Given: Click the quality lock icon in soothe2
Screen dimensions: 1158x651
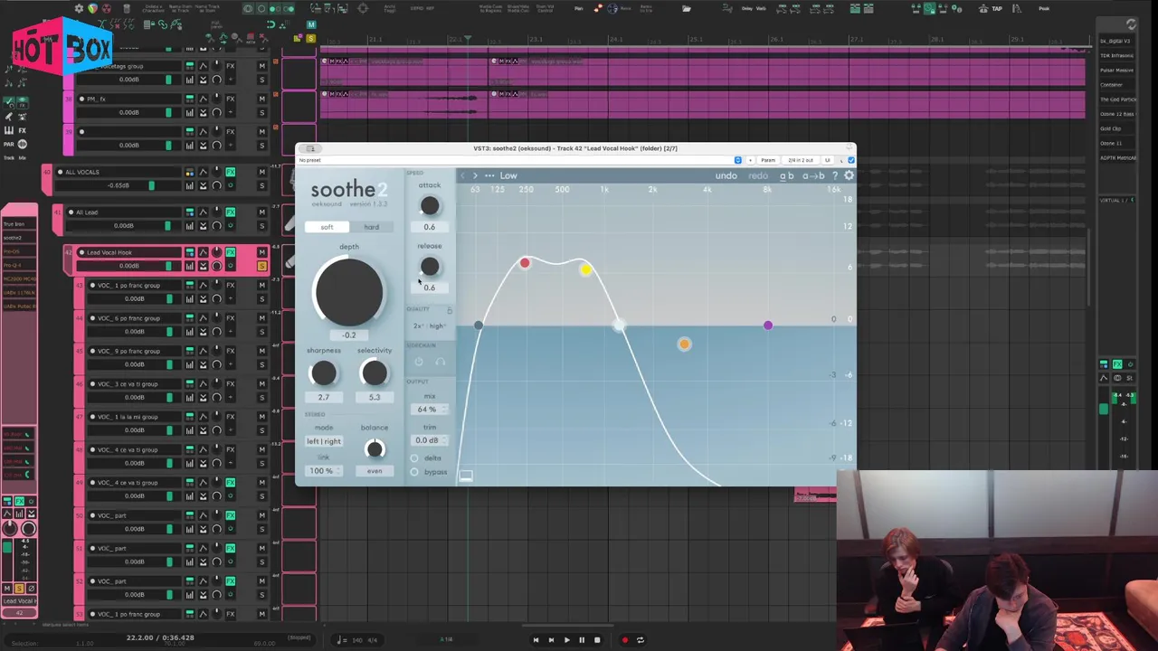Looking at the screenshot, I should tap(450, 310).
